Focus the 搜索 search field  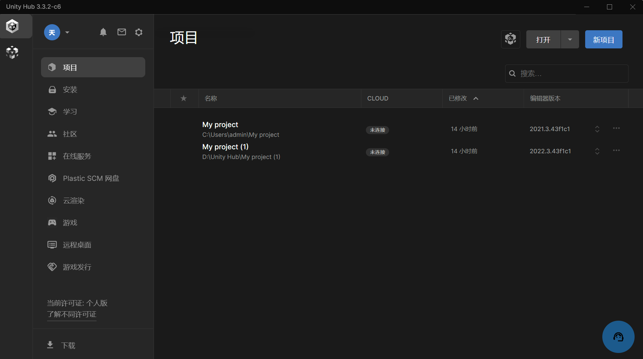click(567, 74)
